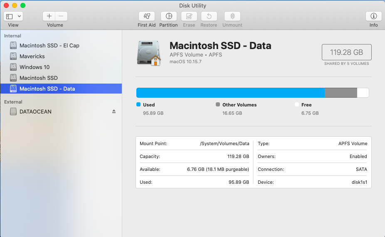Click the 6.75 GB free value
385x237 pixels.
pyautogui.click(x=310, y=113)
